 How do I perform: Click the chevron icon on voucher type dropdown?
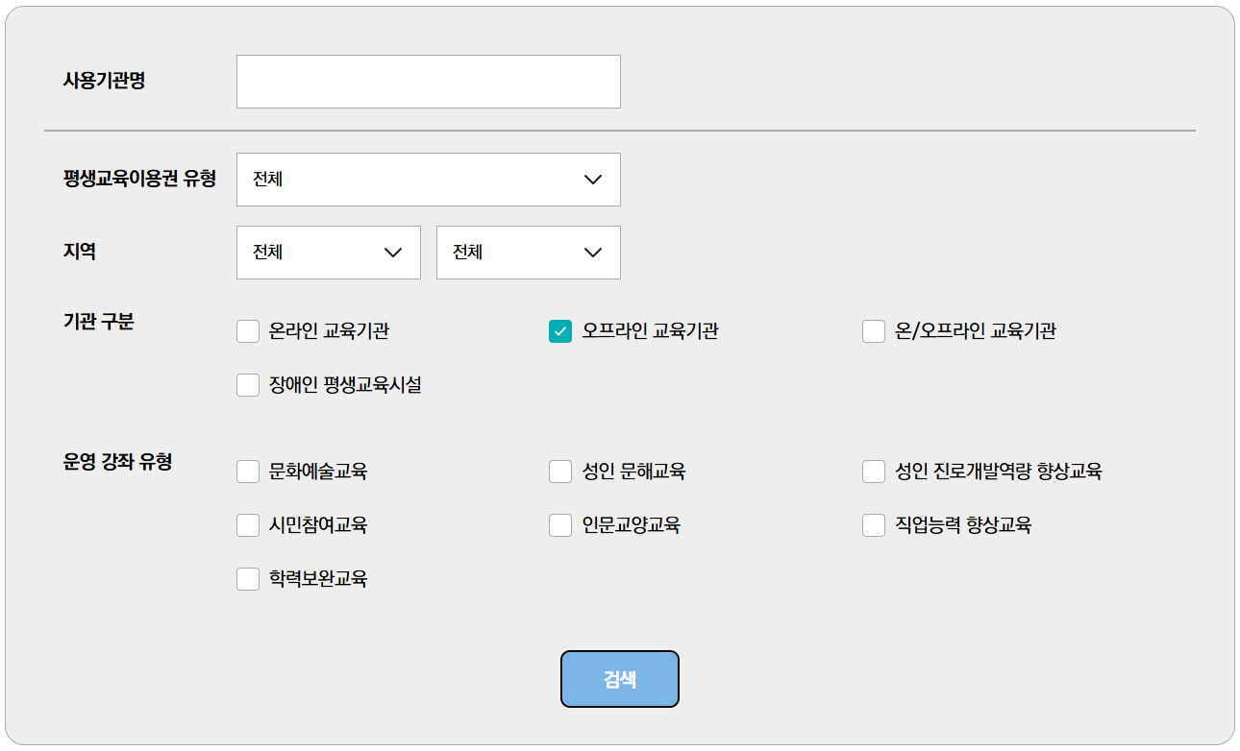coord(593,180)
